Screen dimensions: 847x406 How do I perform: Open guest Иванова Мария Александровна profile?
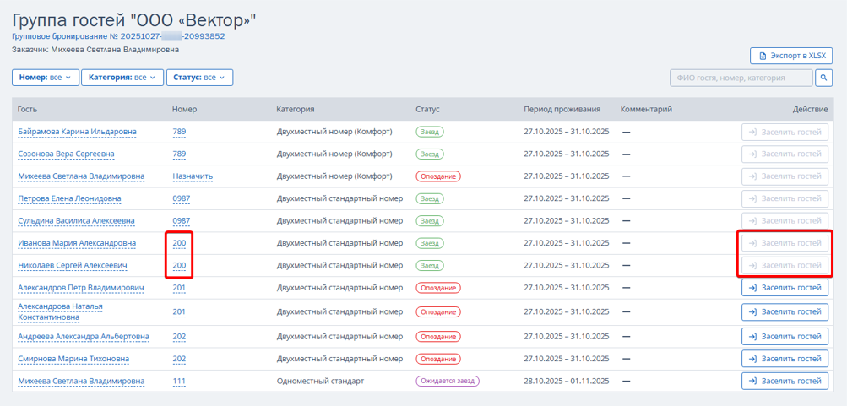click(x=77, y=243)
